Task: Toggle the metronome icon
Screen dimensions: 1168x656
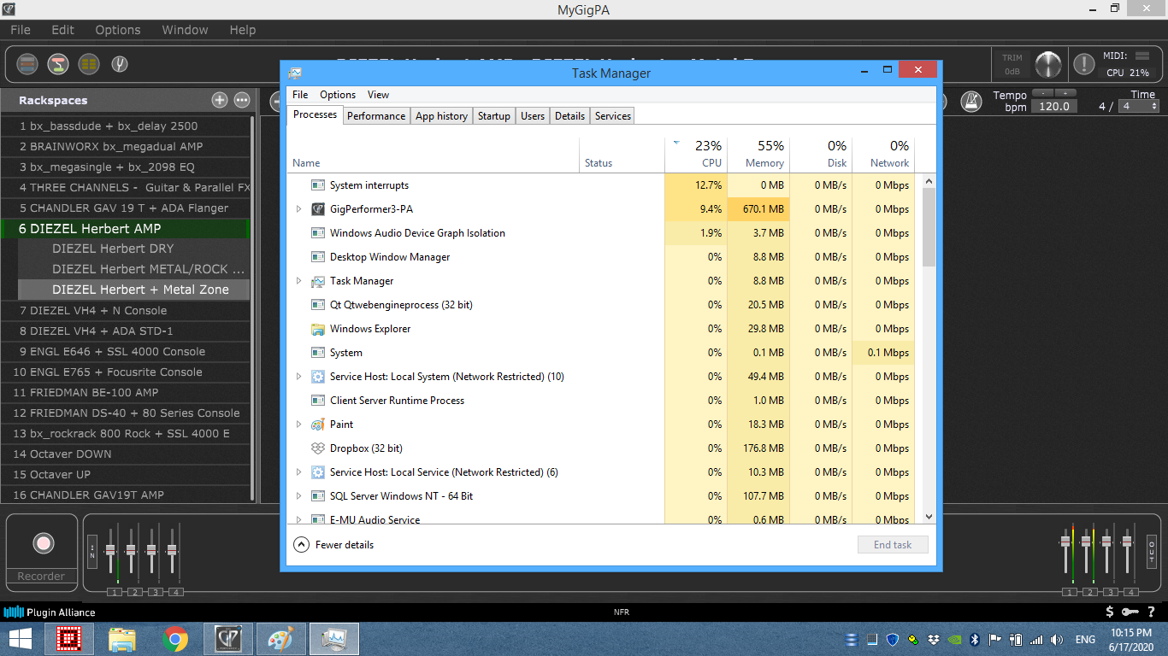Action: (970, 102)
